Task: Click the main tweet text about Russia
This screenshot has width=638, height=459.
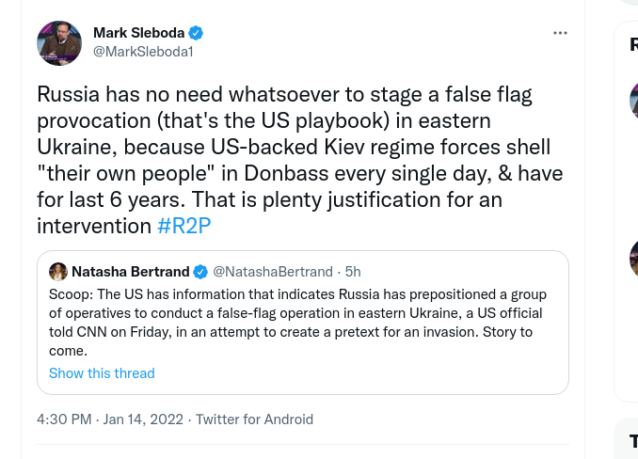Action: [x=301, y=160]
